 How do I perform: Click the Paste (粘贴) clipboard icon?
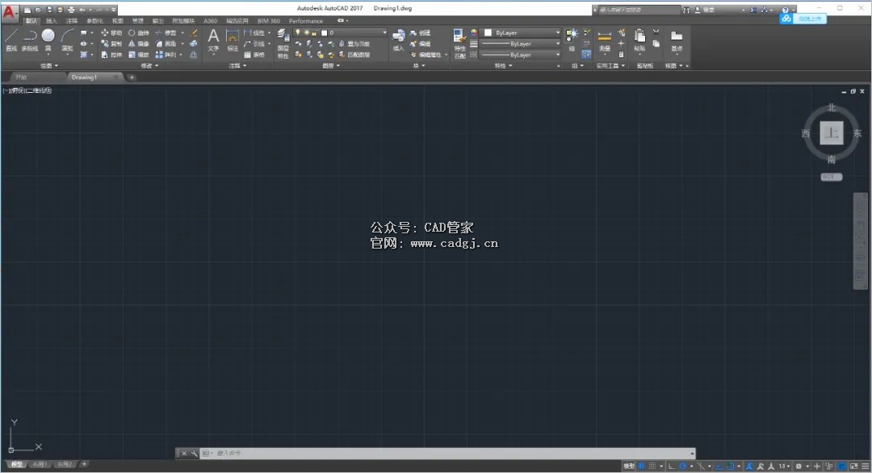[640, 40]
